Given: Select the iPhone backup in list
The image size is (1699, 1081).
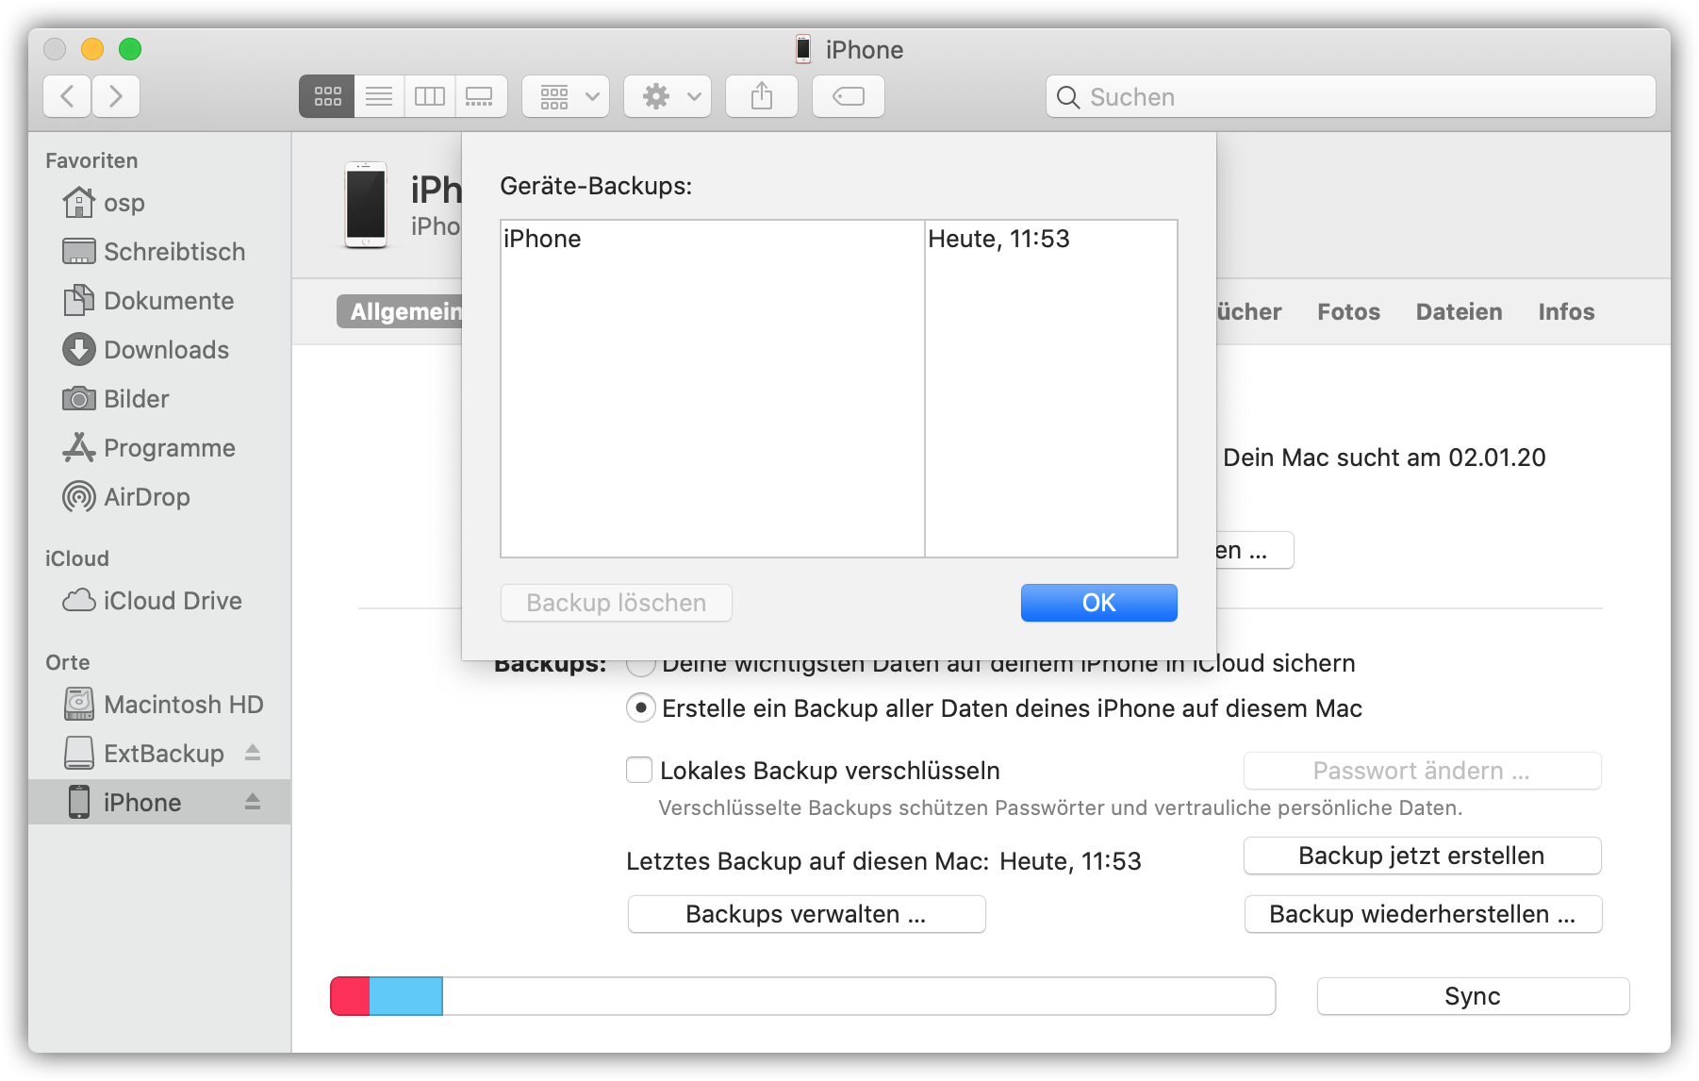Looking at the screenshot, I should click(712, 240).
